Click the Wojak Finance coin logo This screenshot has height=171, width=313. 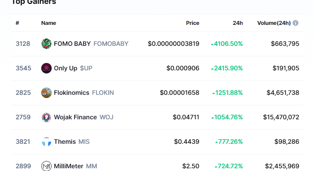click(x=46, y=117)
